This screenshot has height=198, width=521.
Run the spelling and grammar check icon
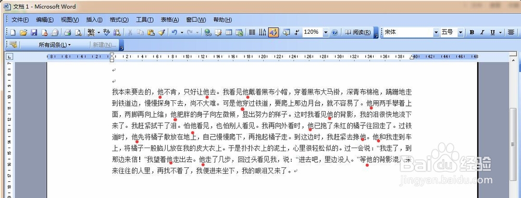[x=106, y=33]
